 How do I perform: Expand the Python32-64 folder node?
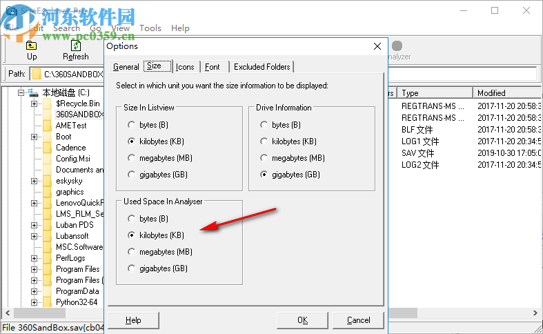tap(34, 302)
